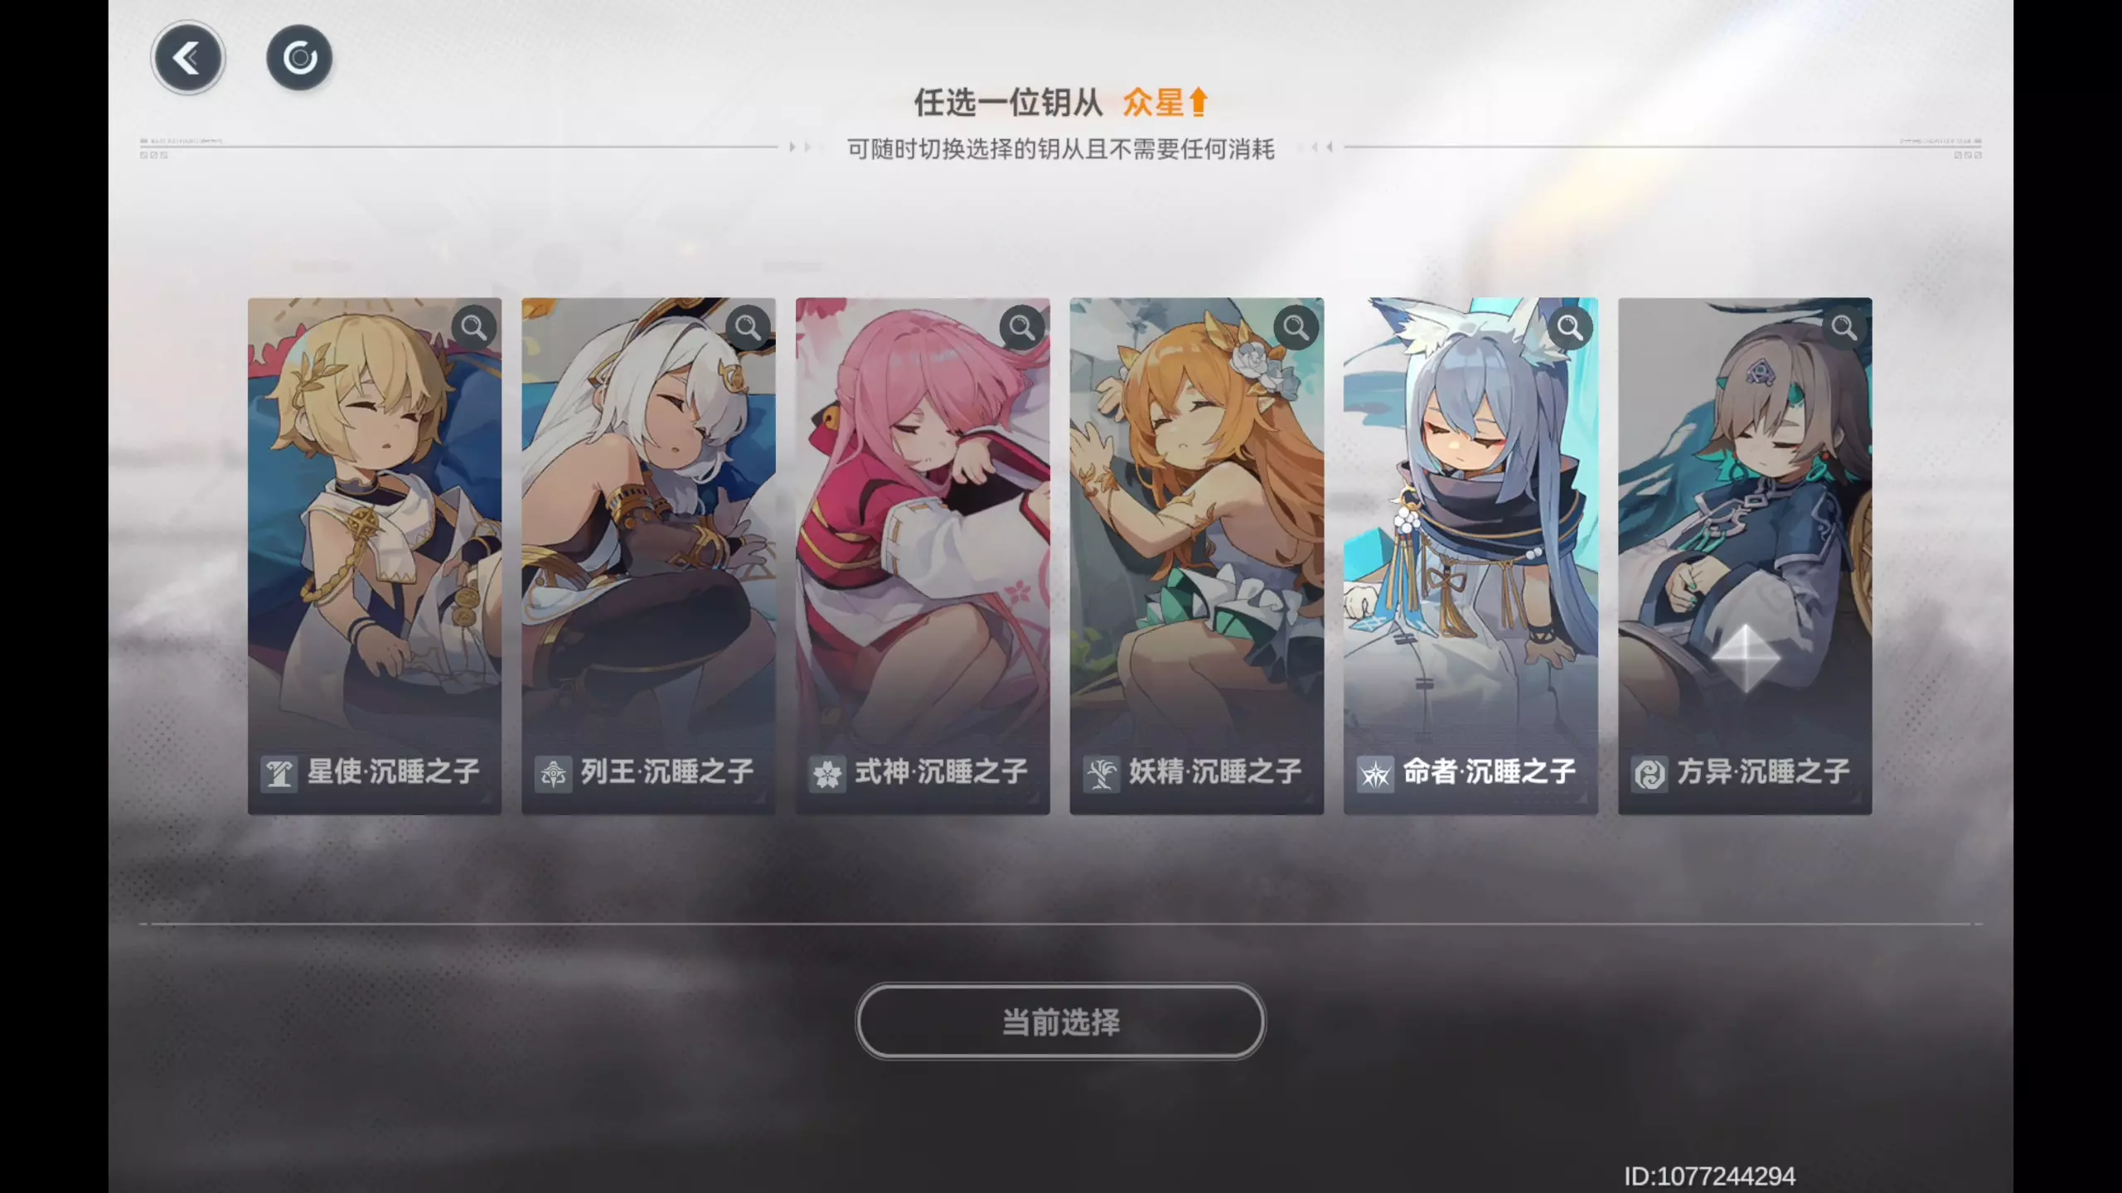The height and width of the screenshot is (1193, 2122).
Task: Pick the pink-haired 式神·沉睡之子 card
Action: click(x=923, y=556)
